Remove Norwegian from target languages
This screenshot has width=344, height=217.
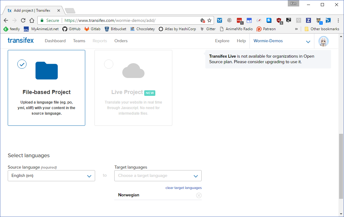point(199,195)
